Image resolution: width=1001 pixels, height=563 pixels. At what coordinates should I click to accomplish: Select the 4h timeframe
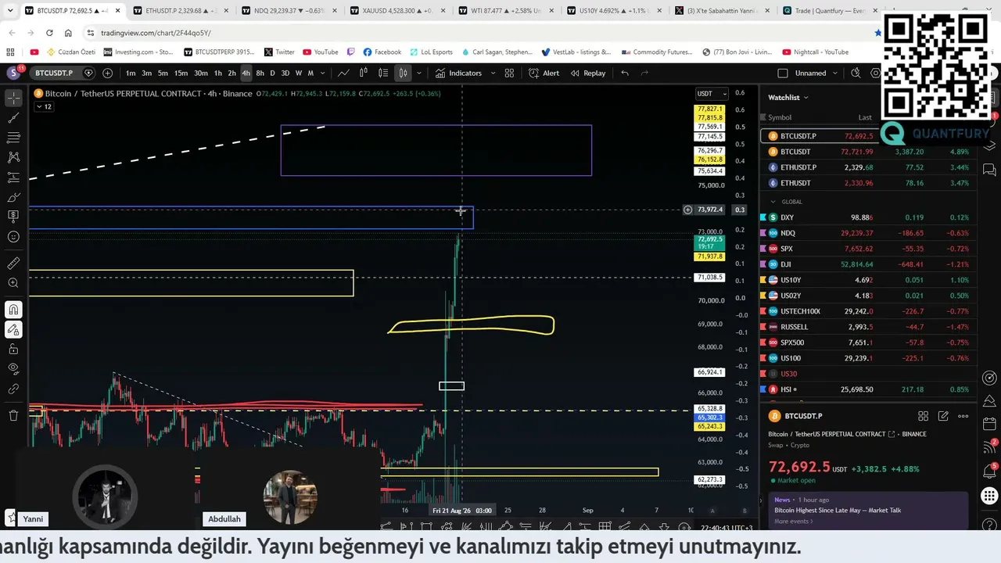(x=246, y=73)
